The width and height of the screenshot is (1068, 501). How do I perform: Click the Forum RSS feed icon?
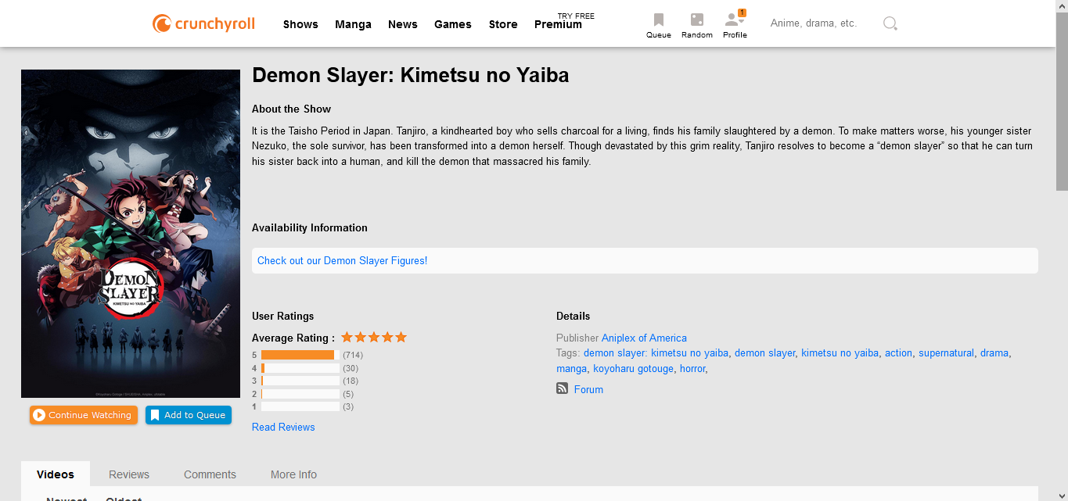pyautogui.click(x=562, y=388)
